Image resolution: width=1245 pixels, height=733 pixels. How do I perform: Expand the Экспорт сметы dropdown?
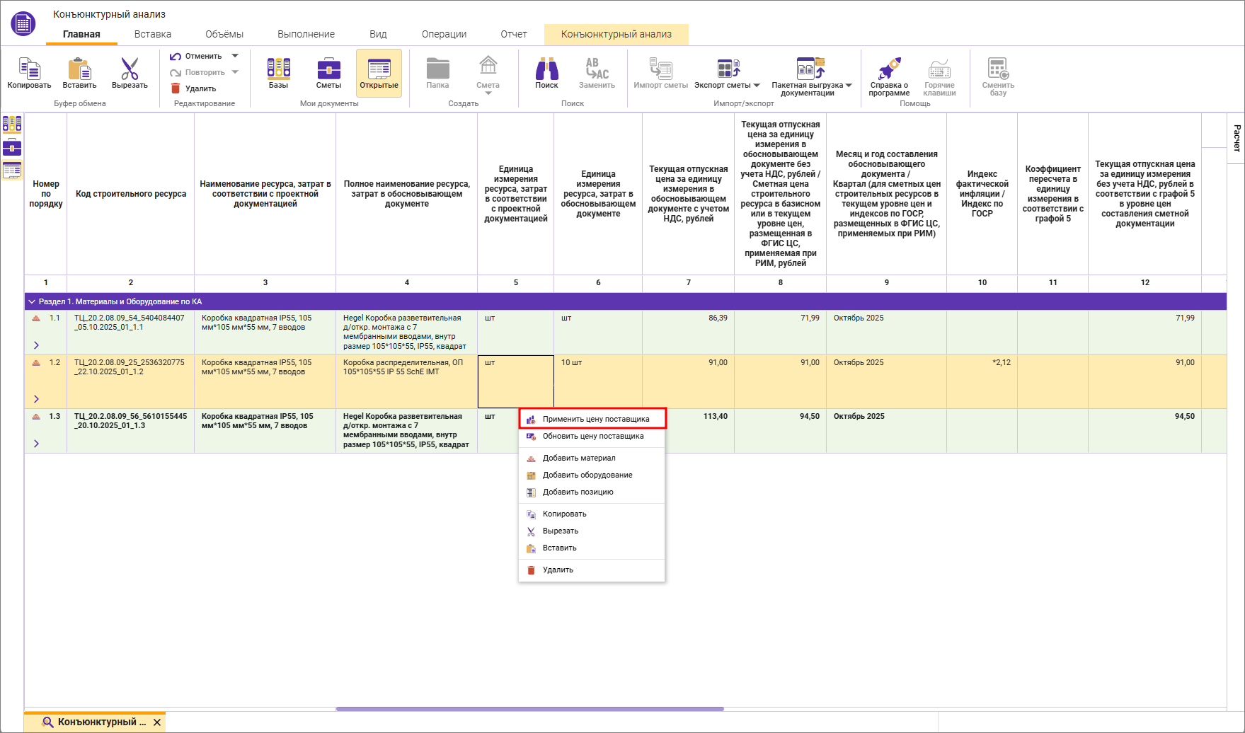[x=757, y=86]
